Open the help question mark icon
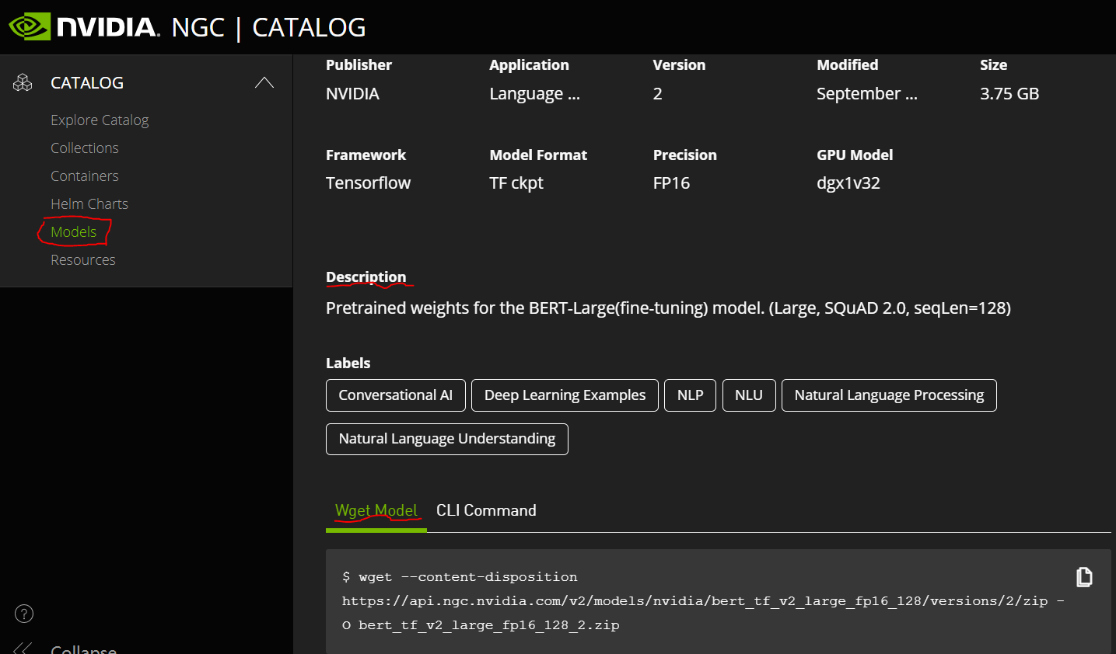 24,614
